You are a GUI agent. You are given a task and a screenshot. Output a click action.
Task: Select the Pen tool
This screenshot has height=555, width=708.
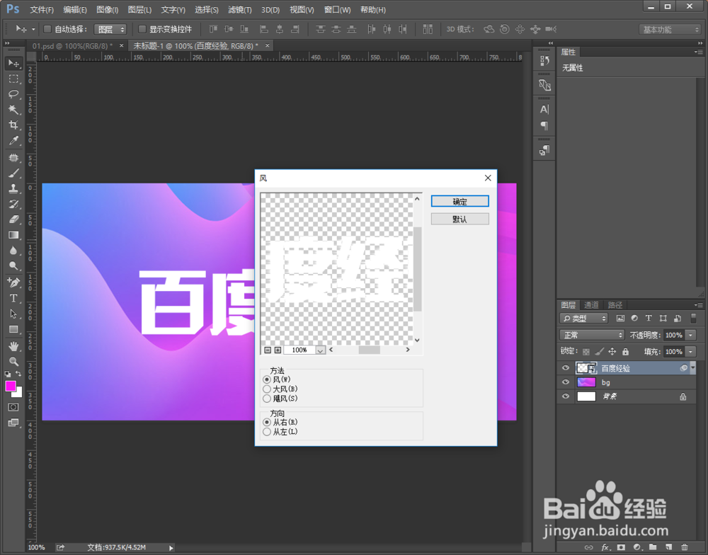13,282
